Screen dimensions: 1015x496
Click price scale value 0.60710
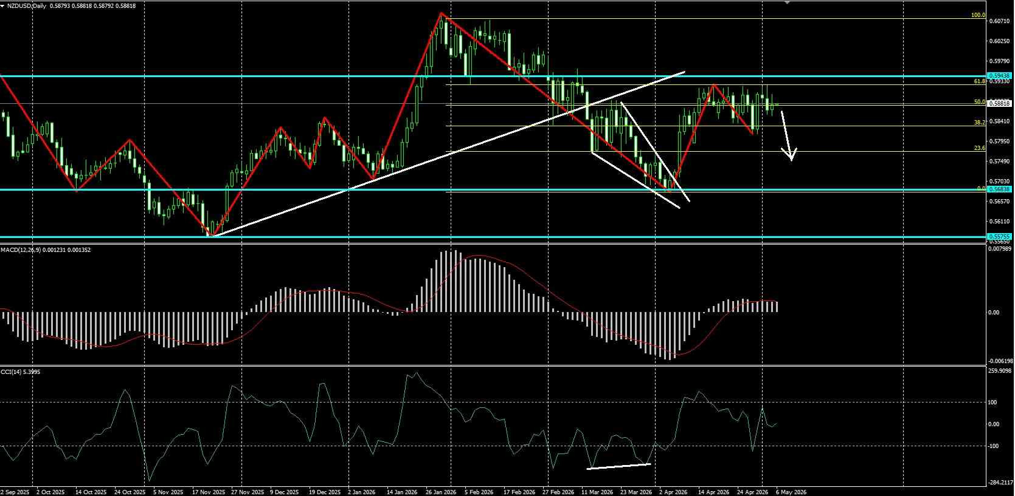tap(1000, 21)
